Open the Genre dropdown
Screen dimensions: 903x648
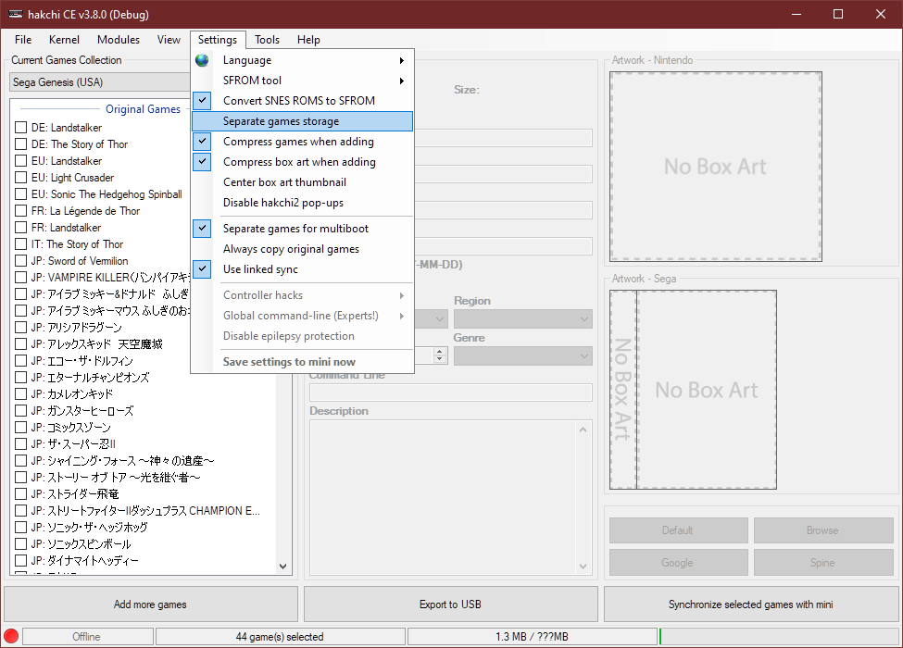coord(523,355)
